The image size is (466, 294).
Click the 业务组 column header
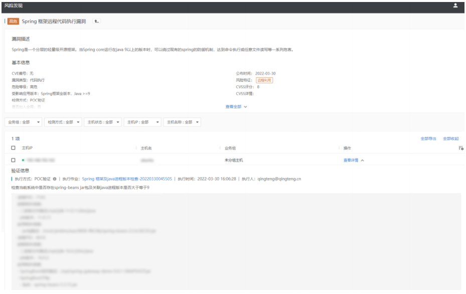pos(230,148)
